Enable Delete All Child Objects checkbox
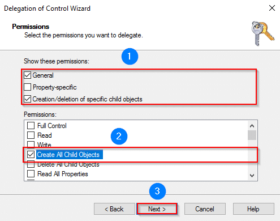The width and height of the screenshot is (280, 221). [31, 164]
